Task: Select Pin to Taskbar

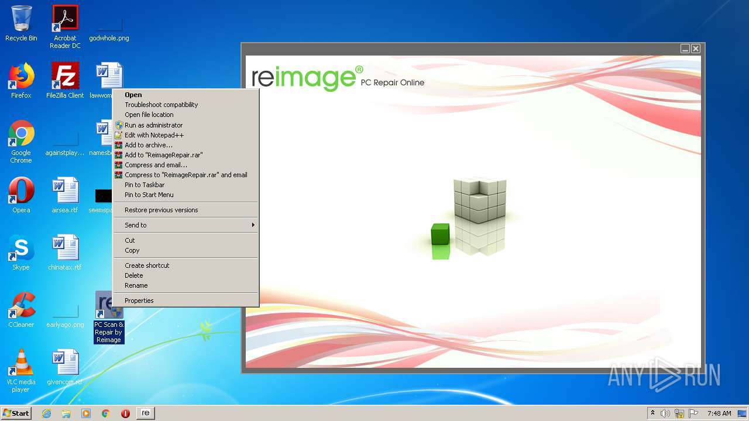Action: click(185, 185)
